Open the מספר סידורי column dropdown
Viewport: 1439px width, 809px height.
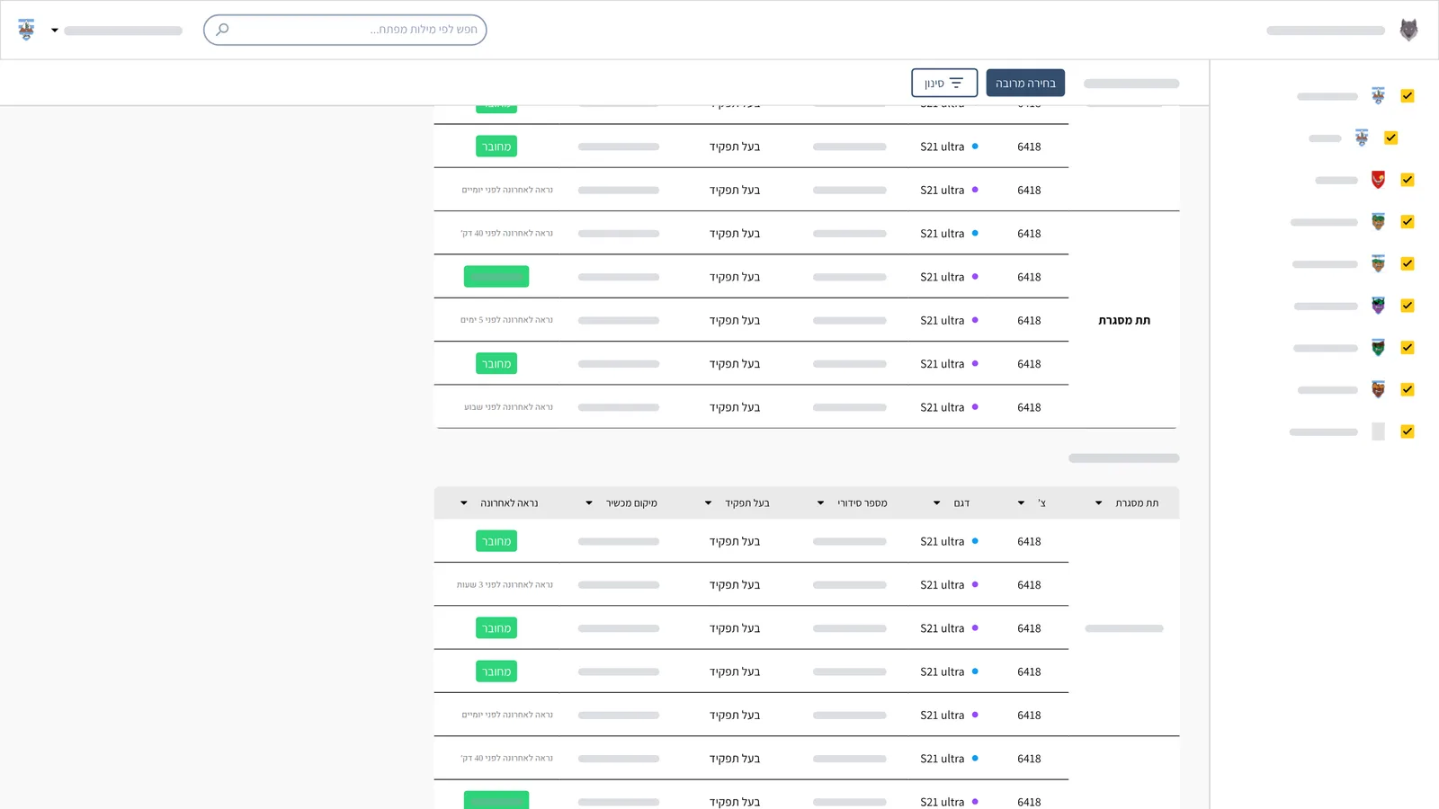point(820,503)
